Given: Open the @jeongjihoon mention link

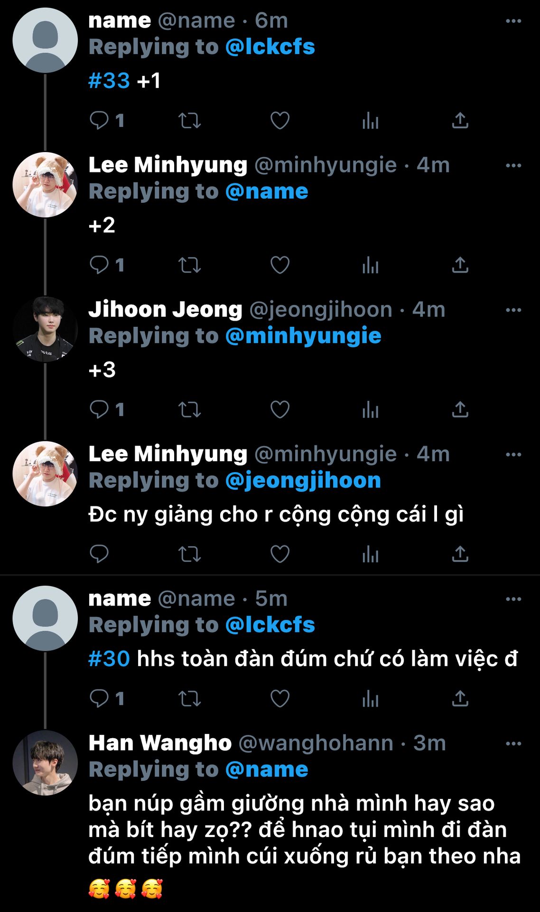Looking at the screenshot, I should click(303, 481).
